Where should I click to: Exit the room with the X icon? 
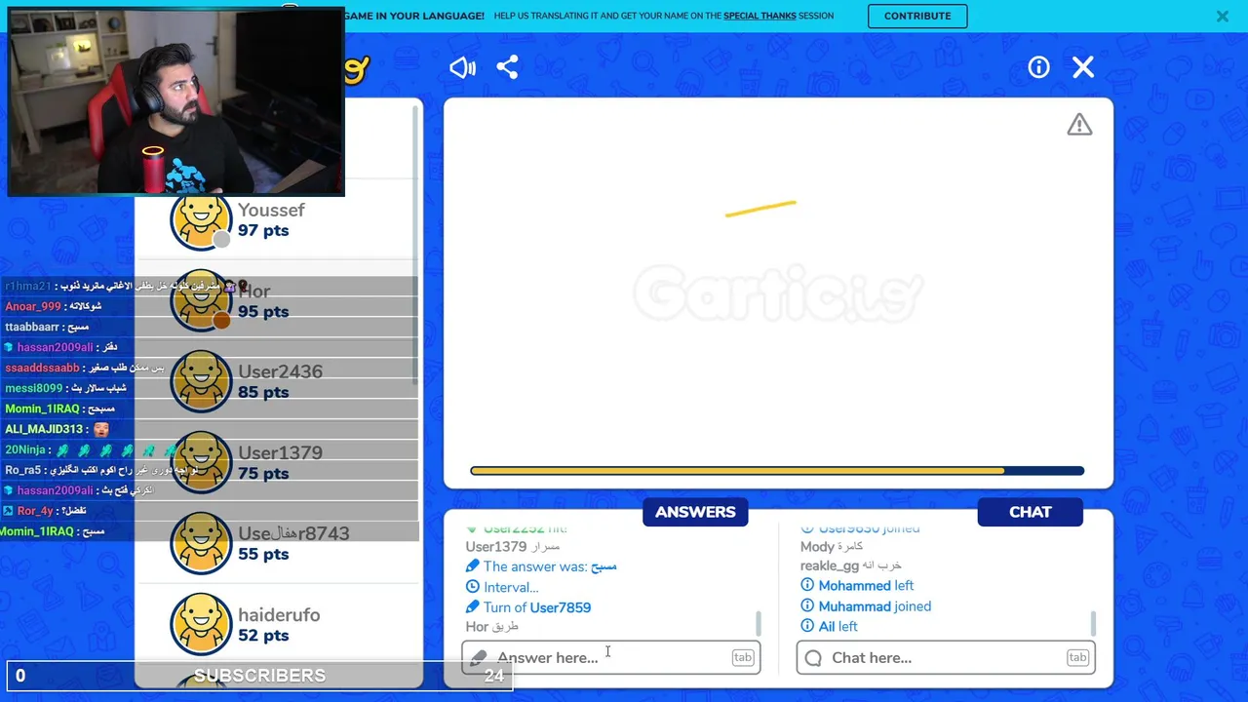pos(1083,67)
